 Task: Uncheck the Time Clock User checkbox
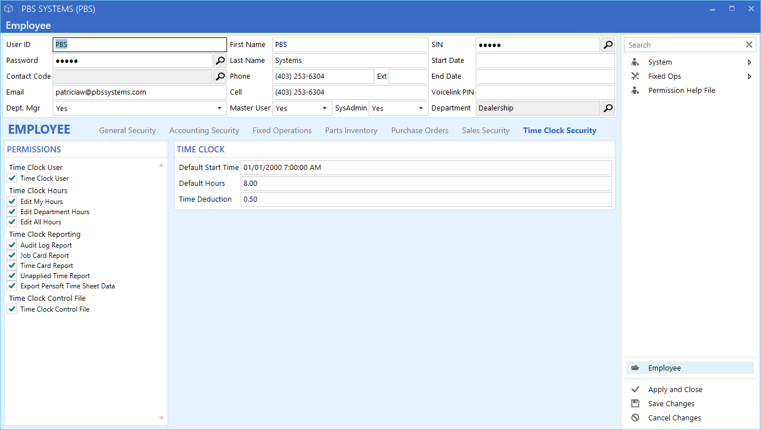coord(12,178)
